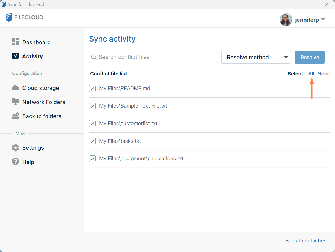Click the Backup folders drive icon
The image size is (335, 252).
[15, 116]
